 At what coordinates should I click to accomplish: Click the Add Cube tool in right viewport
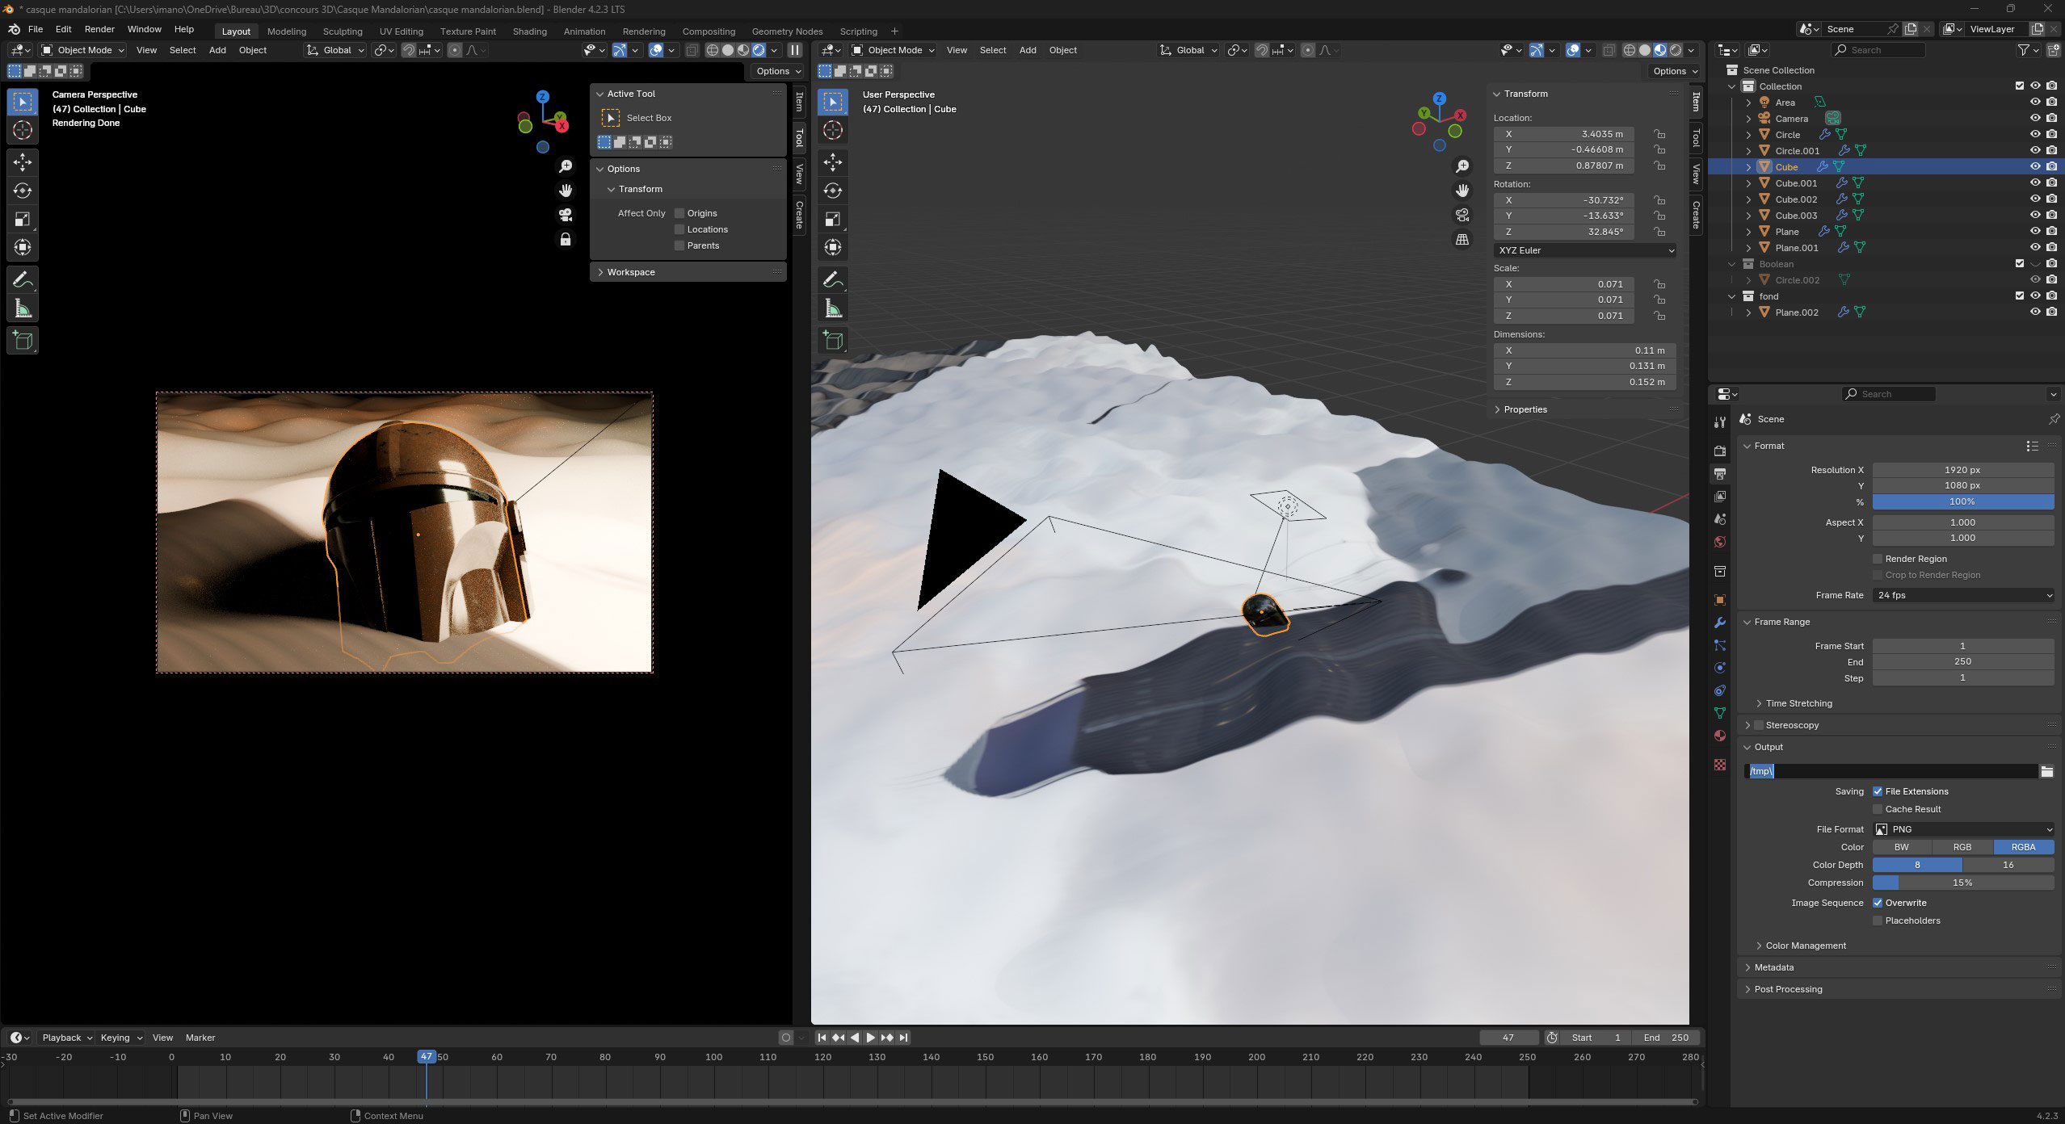(x=833, y=340)
